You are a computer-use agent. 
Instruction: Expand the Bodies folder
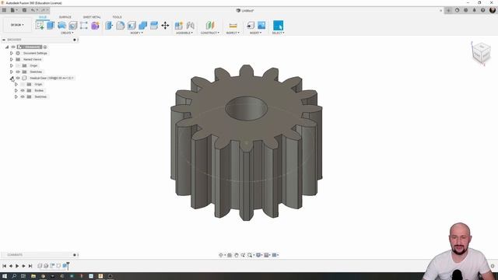point(16,90)
